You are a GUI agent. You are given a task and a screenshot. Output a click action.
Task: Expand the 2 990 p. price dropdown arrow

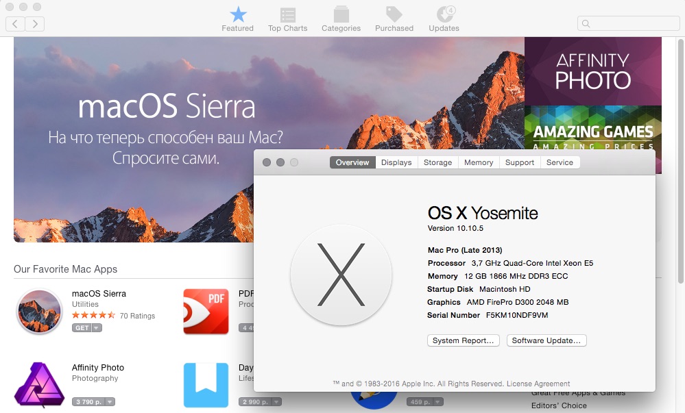point(276,401)
